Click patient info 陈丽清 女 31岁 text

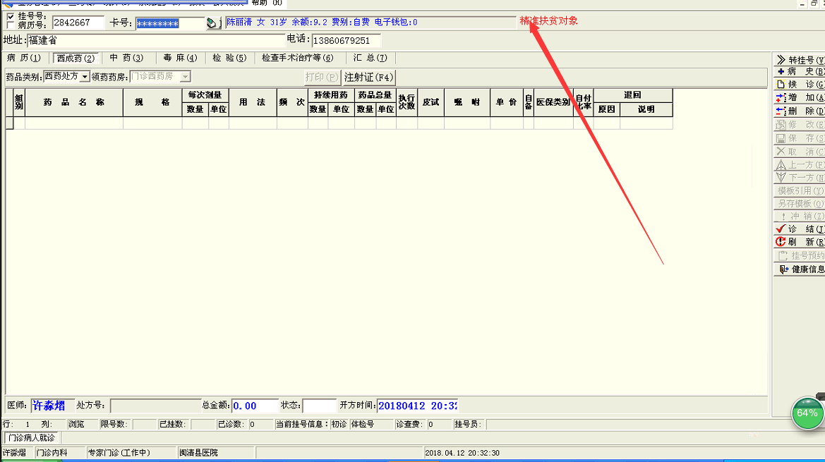point(257,22)
